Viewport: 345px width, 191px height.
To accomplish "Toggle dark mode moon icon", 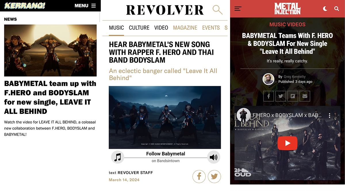I will coord(325,9).
